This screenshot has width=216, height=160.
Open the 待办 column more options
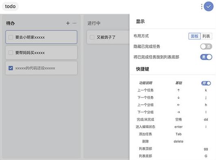(x=74, y=23)
